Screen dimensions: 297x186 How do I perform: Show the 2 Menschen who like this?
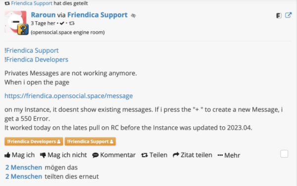24,168
